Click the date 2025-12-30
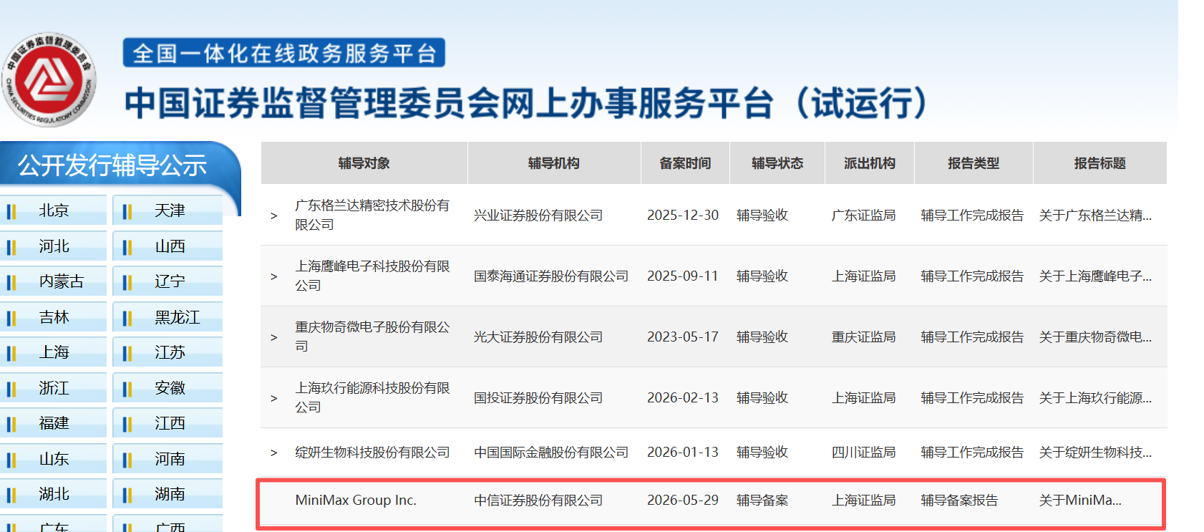This screenshot has height=532, width=1204. pos(683,216)
